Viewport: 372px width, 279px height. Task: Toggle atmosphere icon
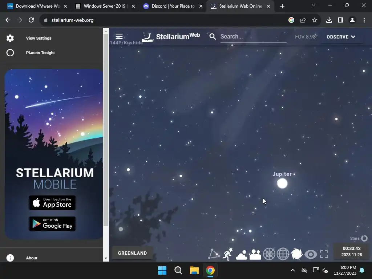242,254
